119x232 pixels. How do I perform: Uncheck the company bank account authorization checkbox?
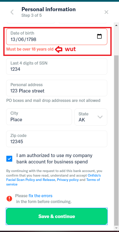[x=9, y=159]
